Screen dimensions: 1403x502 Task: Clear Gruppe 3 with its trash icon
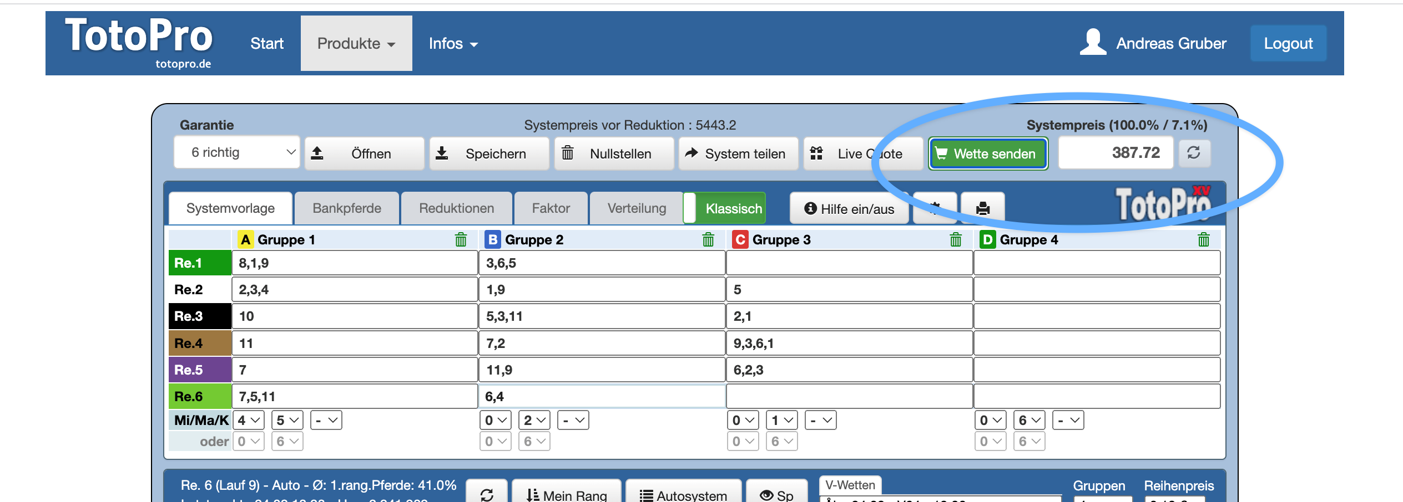[956, 240]
